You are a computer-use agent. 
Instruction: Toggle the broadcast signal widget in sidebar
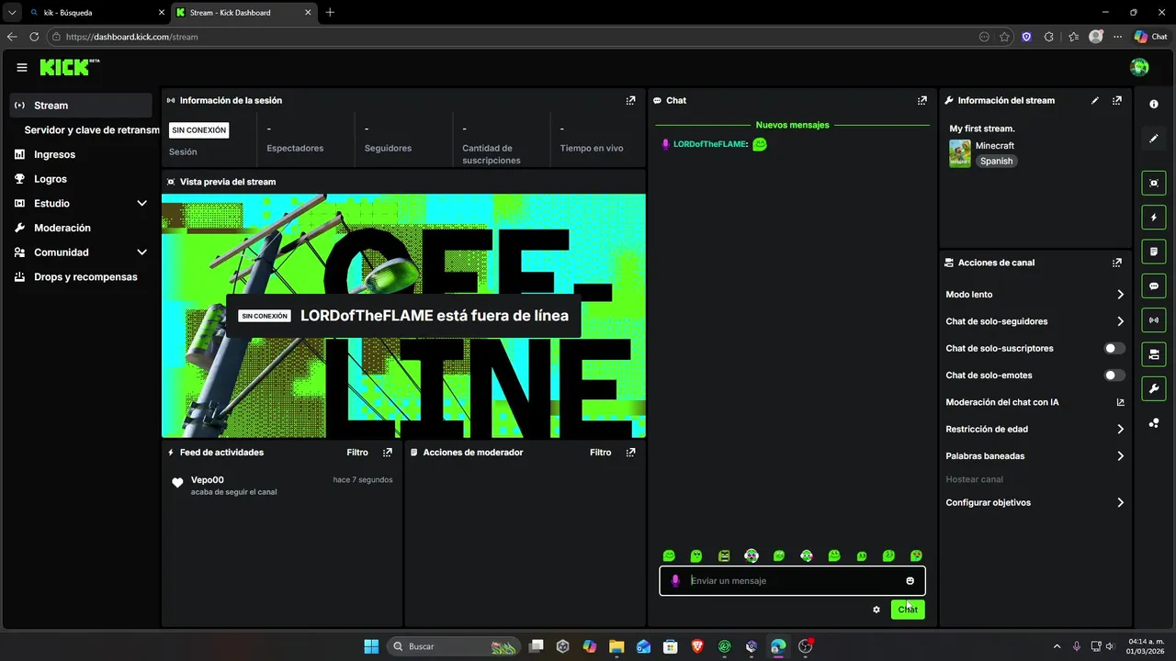(1154, 319)
